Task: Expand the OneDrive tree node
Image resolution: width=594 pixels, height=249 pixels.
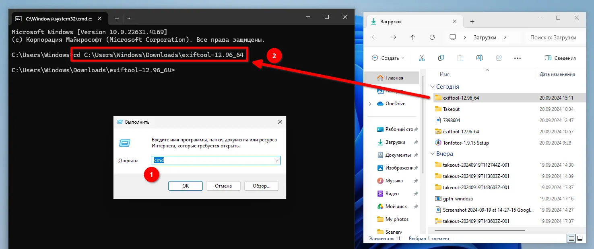Action: pos(370,104)
